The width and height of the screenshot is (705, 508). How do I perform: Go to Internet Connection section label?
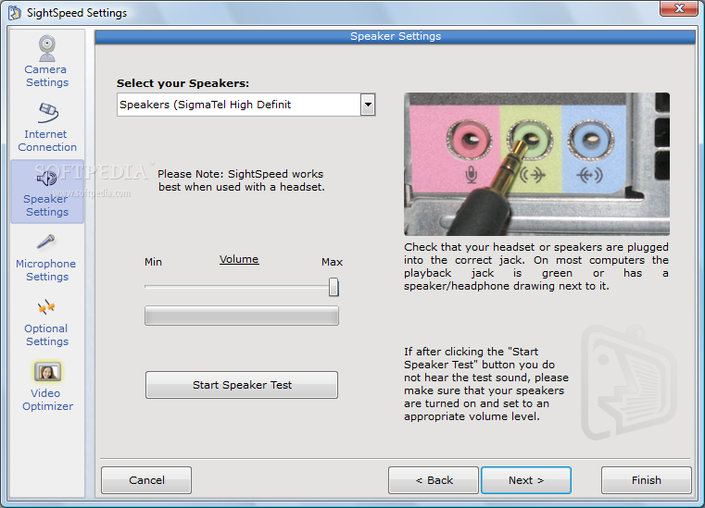click(x=47, y=141)
